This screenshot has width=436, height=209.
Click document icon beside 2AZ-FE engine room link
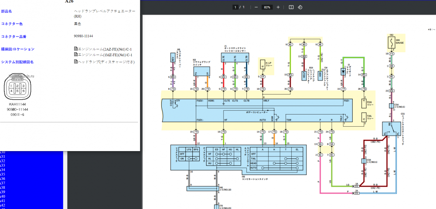coord(75,49)
